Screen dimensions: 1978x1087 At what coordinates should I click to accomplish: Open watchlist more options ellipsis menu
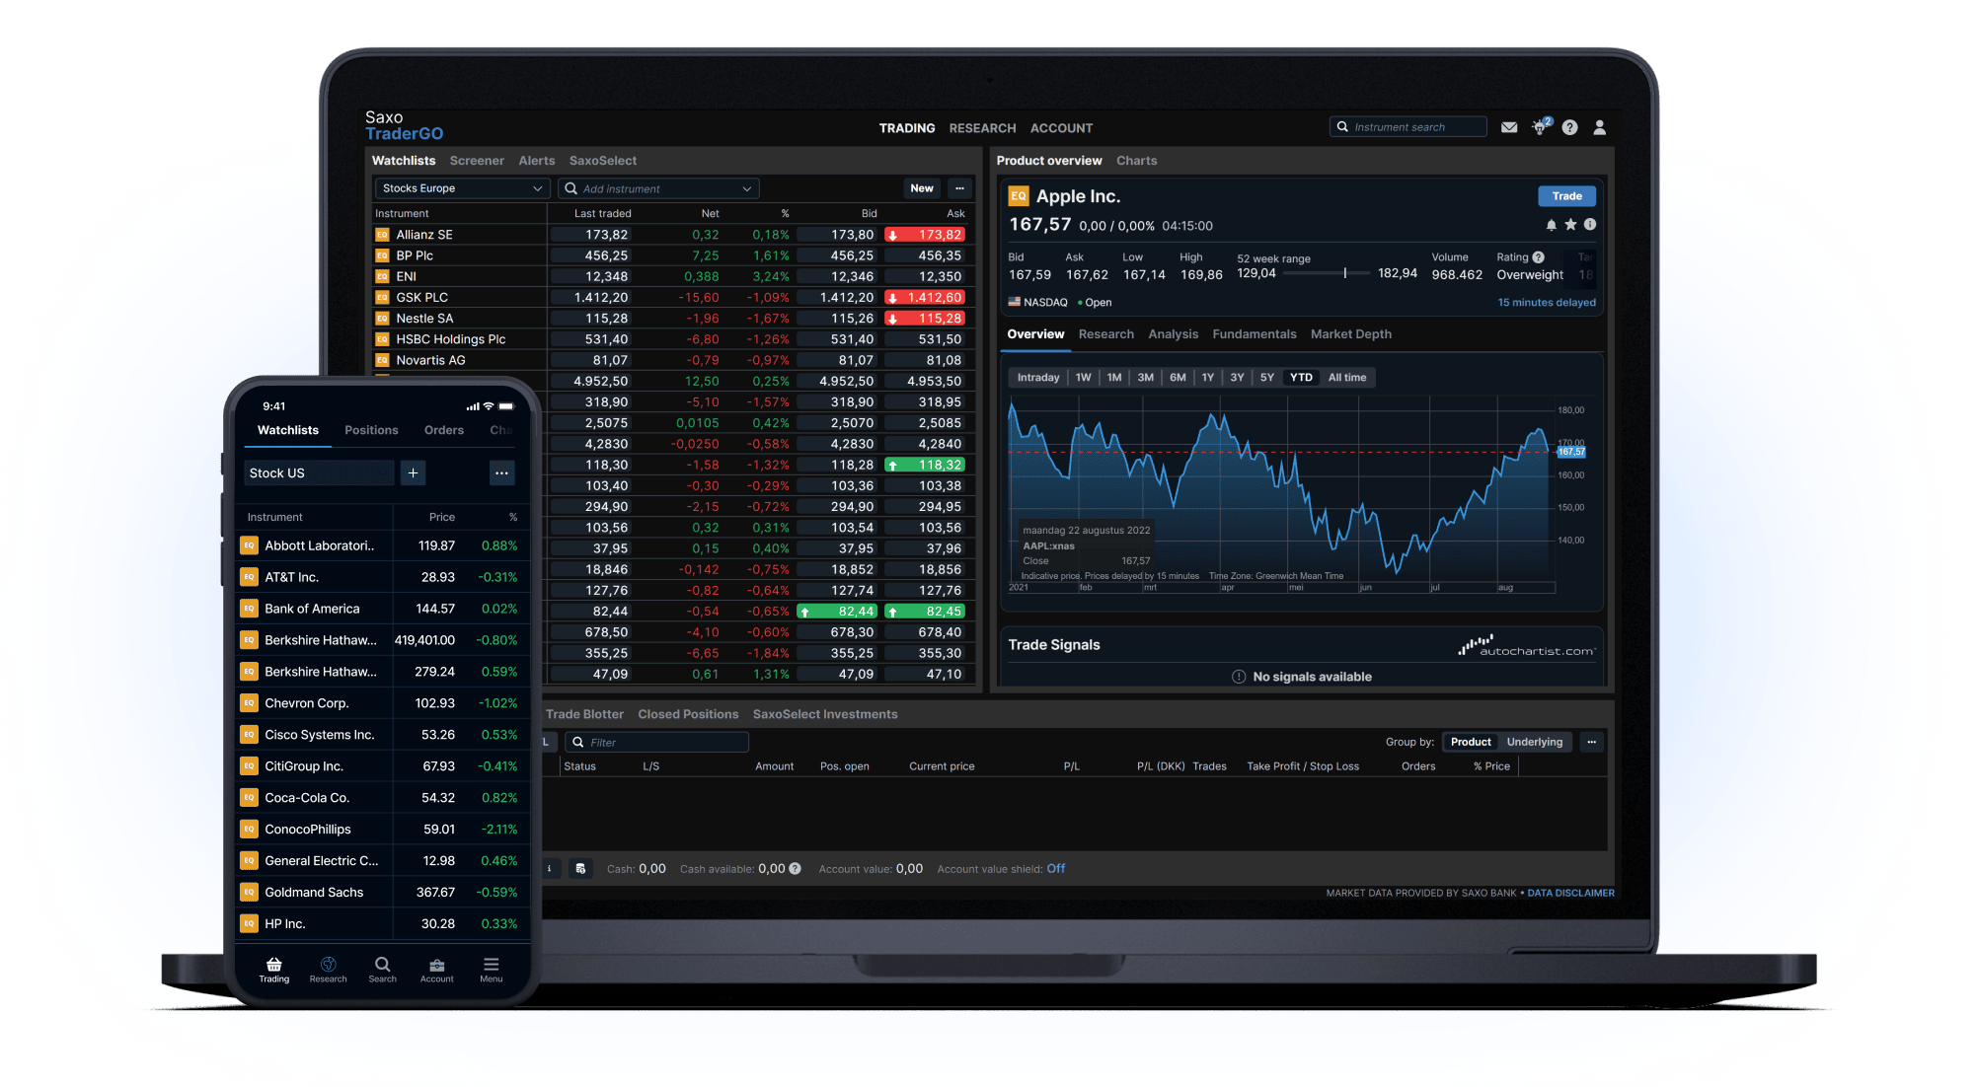tap(959, 188)
